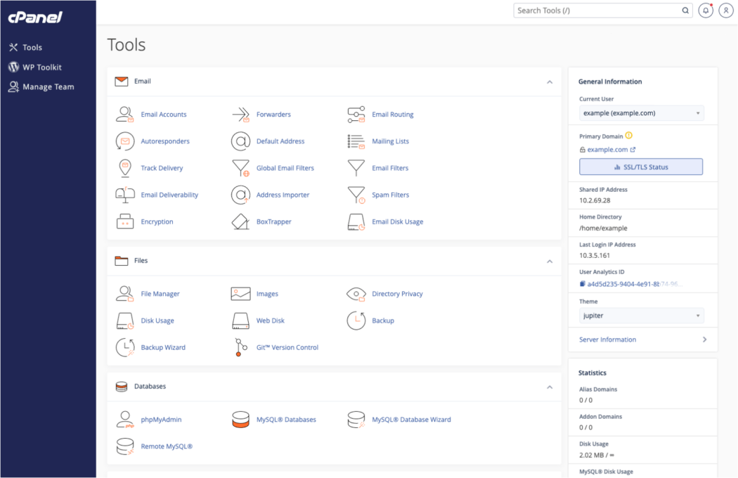Screen dimensions: 738x478
Task: Collapse the Email section
Action: coord(550,82)
